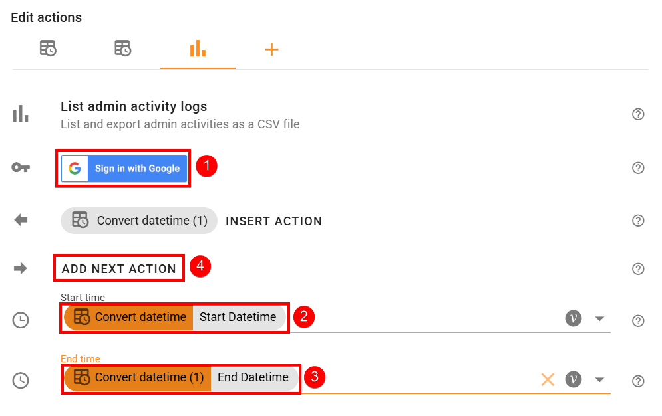This screenshot has width=662, height=416.
Task: Select the Convert datetime (1) chip near INSERT ACTION
Action: click(138, 220)
